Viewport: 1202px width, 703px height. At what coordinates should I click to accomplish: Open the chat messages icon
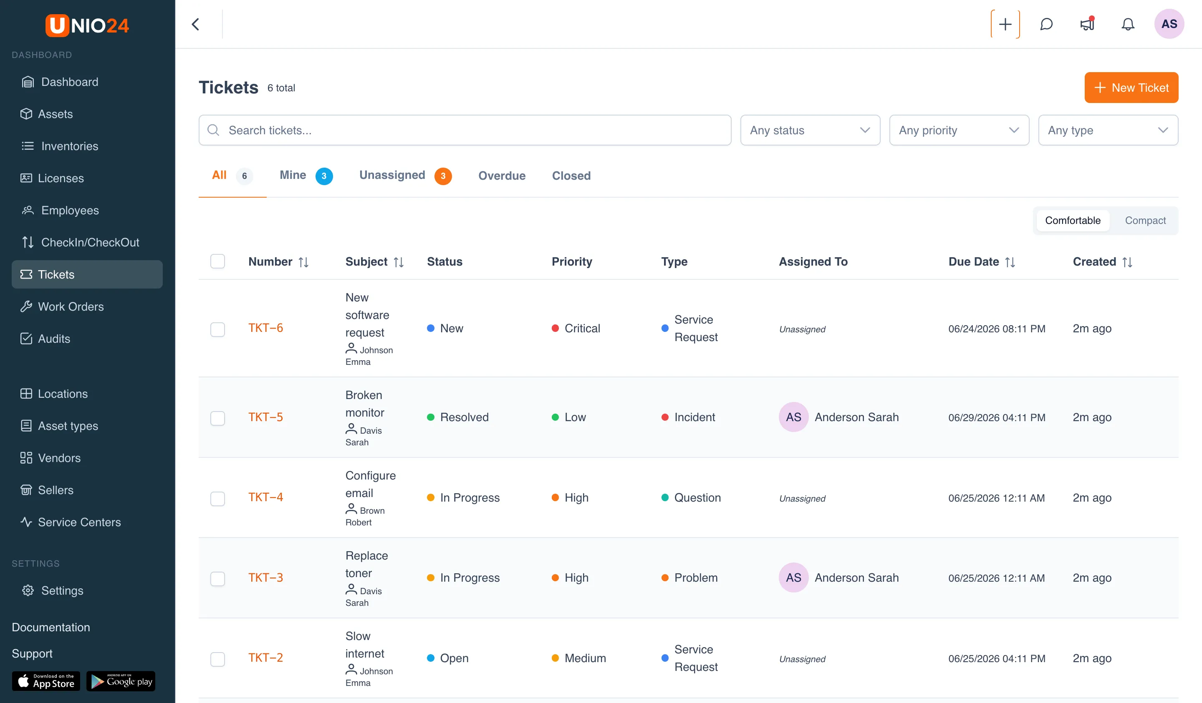click(1046, 24)
